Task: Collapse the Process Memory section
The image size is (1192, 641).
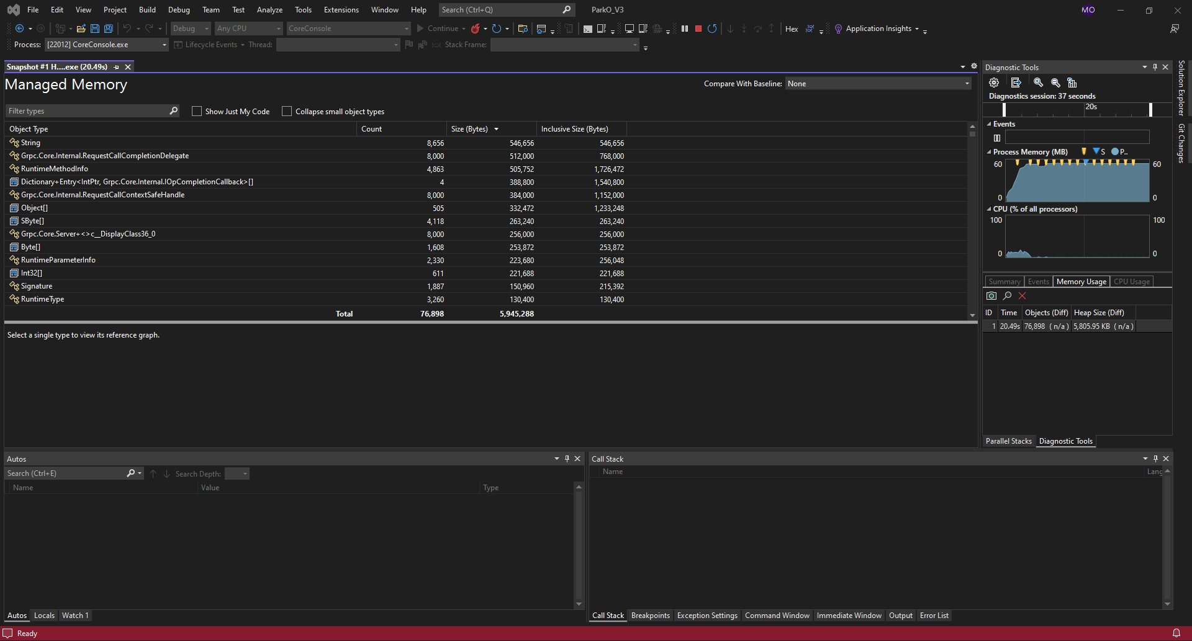Action: point(989,151)
